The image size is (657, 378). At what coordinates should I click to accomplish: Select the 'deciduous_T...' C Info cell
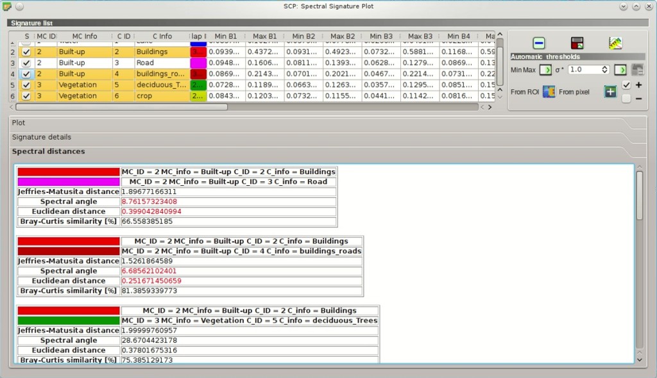pyautogui.click(x=162, y=85)
